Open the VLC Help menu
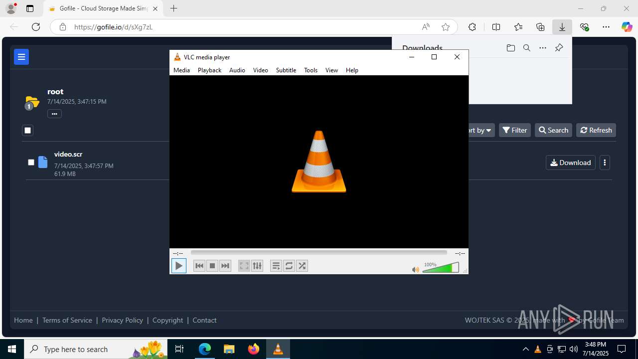Image resolution: width=638 pixels, height=359 pixels. 352,70
